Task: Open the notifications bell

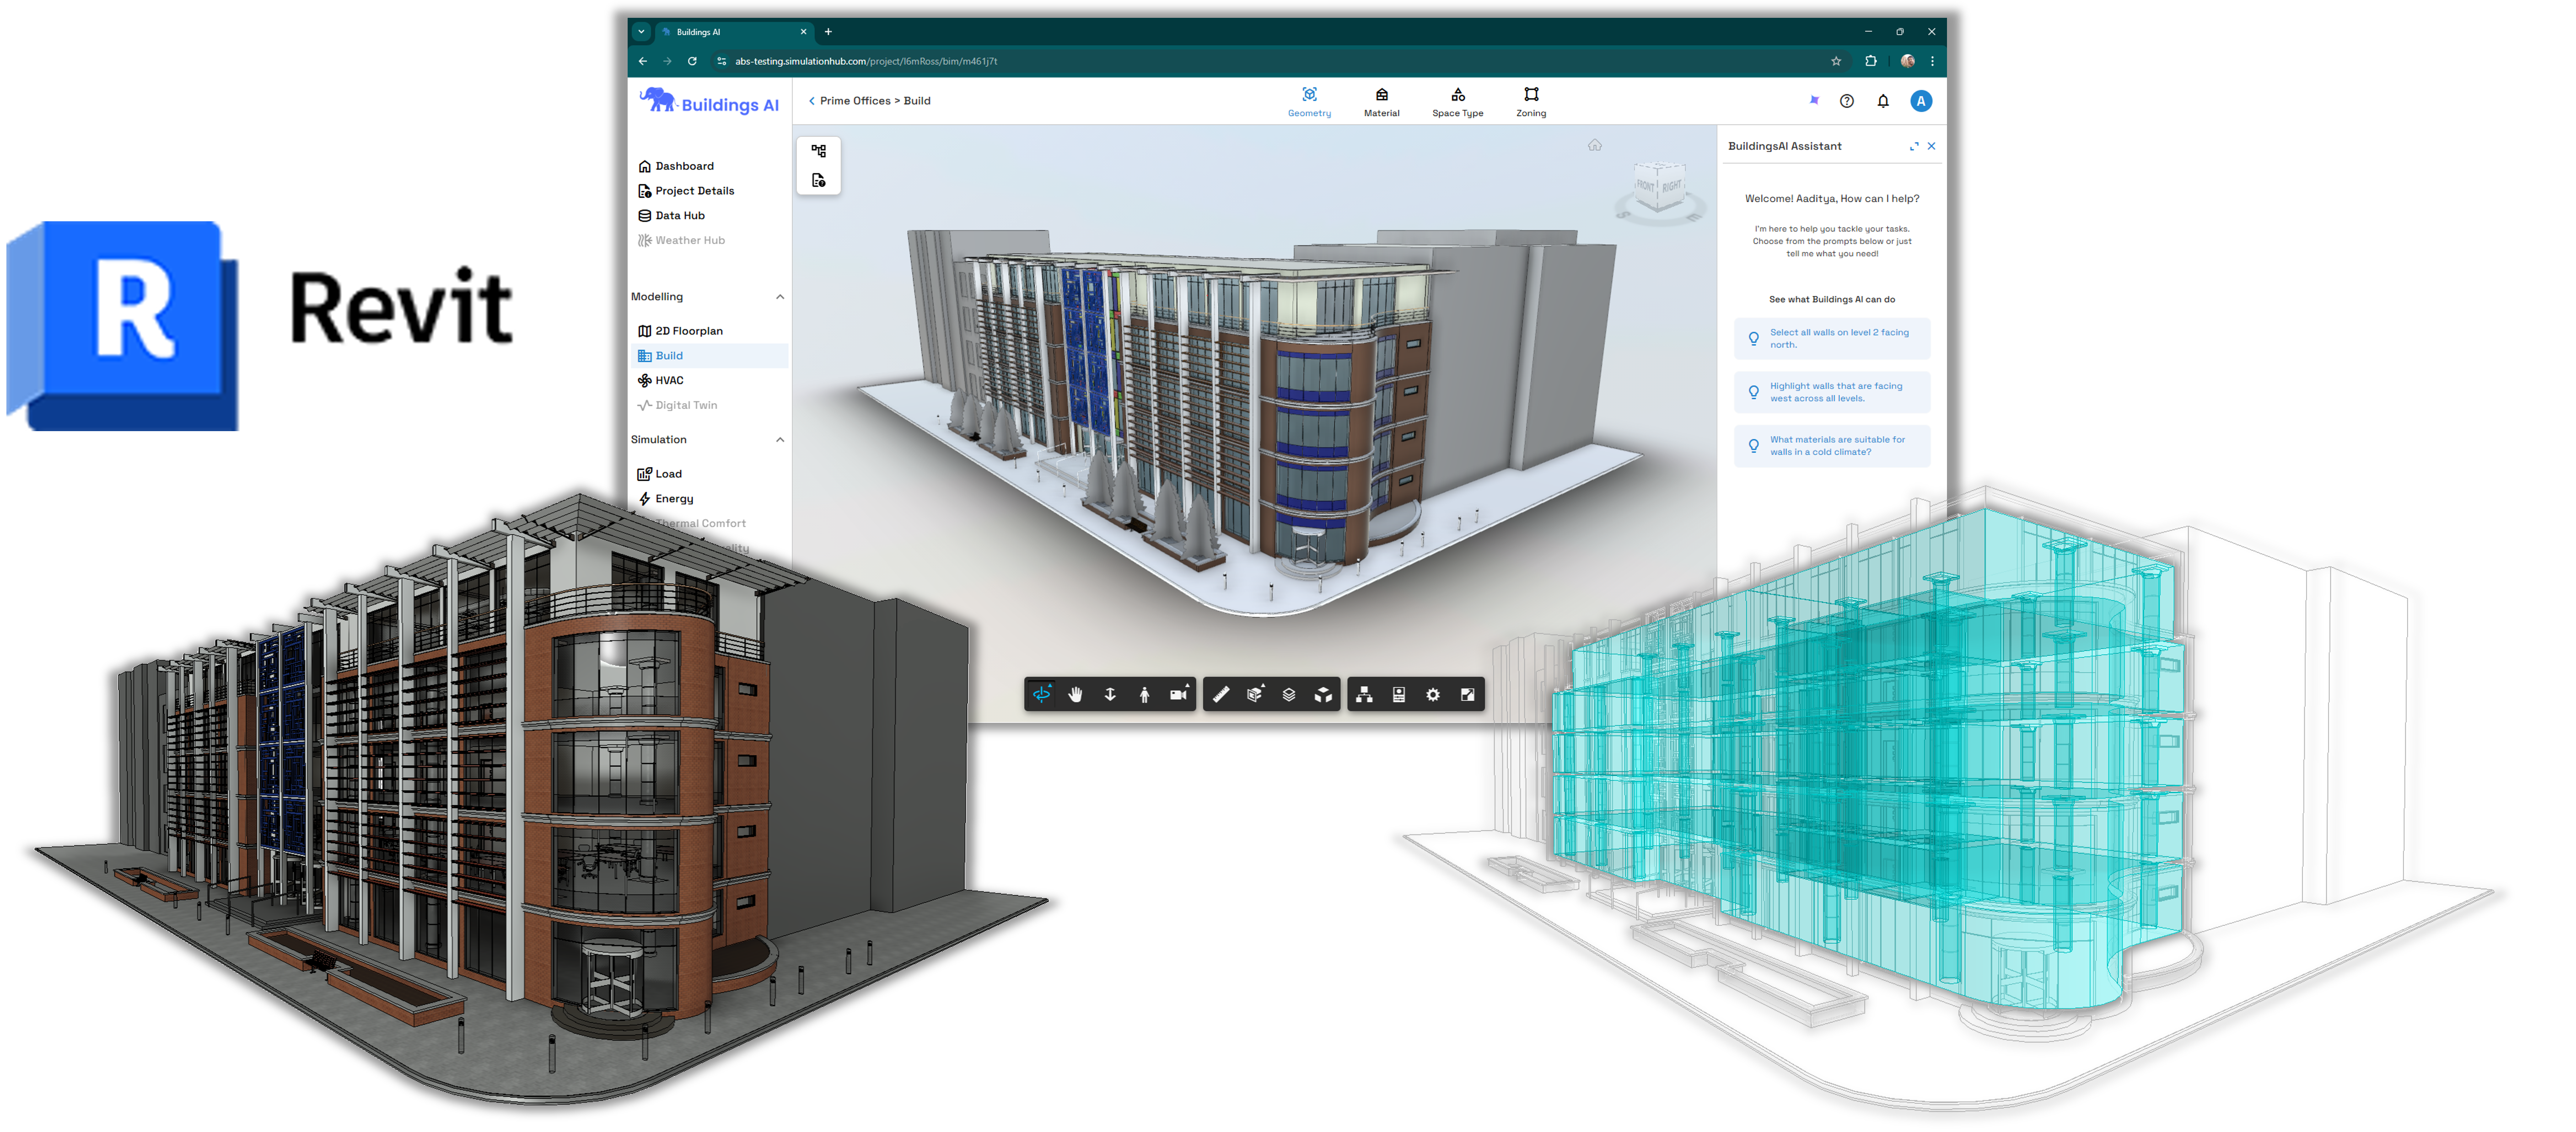Action: click(1883, 101)
